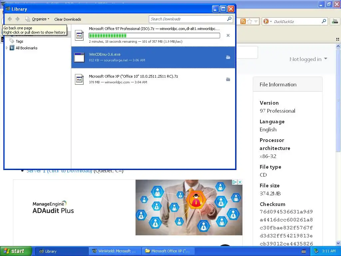Screen dimensions: 341x256
Task: Switch to Microsoft Office XP folder taskbar button
Action: [168, 251]
